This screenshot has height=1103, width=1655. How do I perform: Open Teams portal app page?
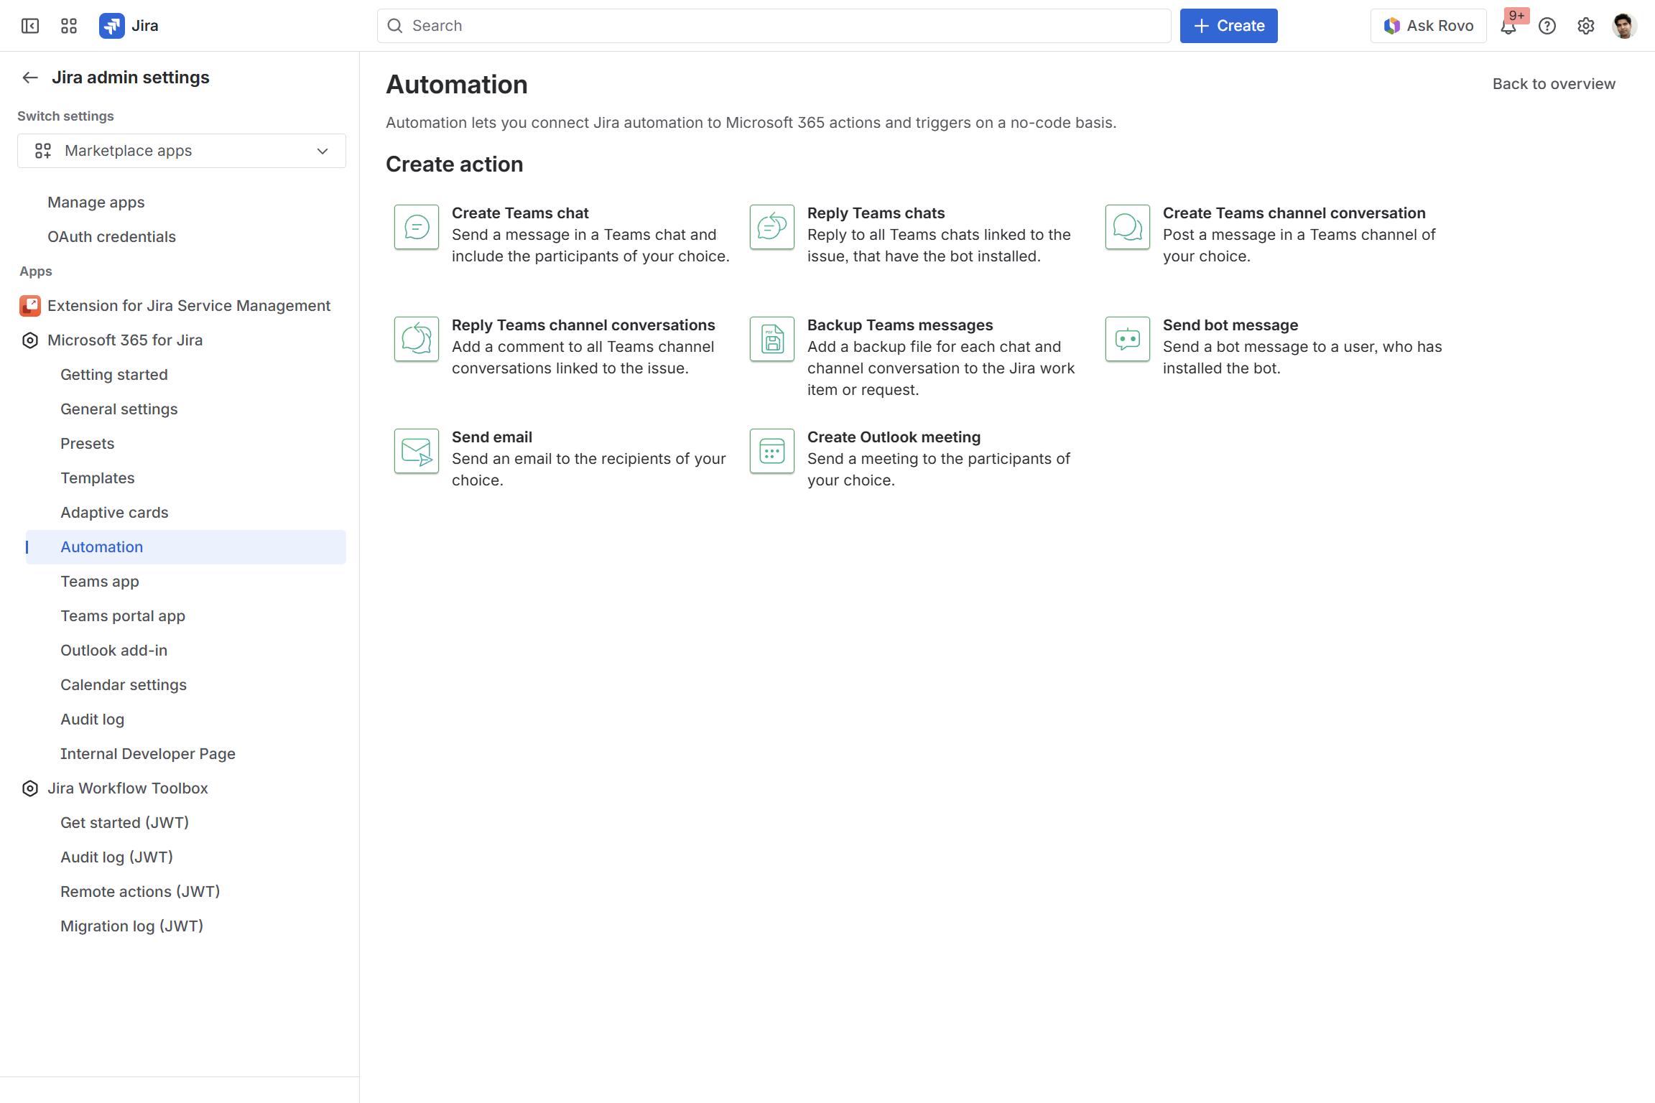[123, 616]
